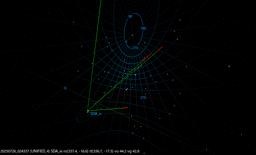Image resolution: width=256 pixels, height=155 pixels.
Task: Click the vg 42.8 velocity value
Action: tap(133, 151)
